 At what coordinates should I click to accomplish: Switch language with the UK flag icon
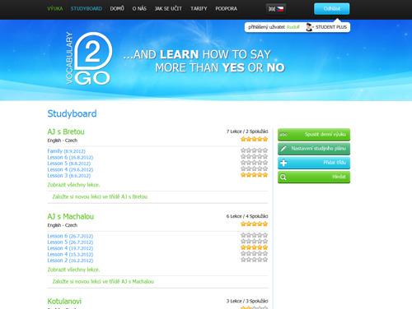click(272, 9)
